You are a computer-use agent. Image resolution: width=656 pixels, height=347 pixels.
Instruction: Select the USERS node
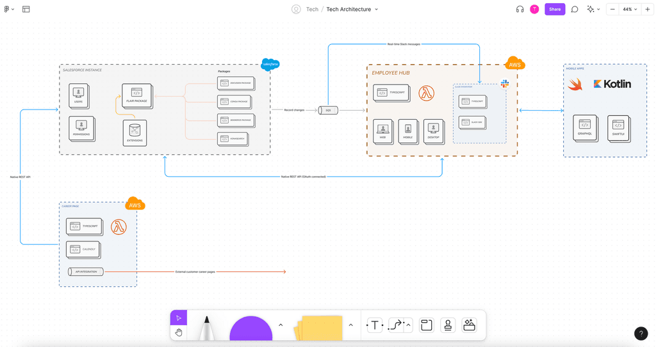pos(79,96)
